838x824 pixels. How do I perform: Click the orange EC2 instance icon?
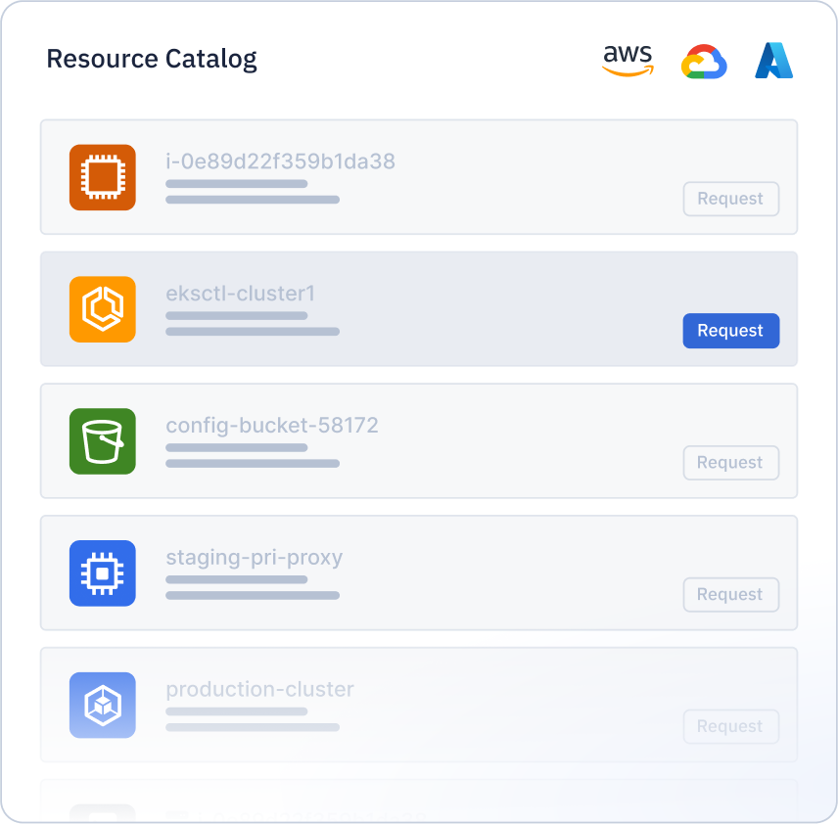click(103, 177)
